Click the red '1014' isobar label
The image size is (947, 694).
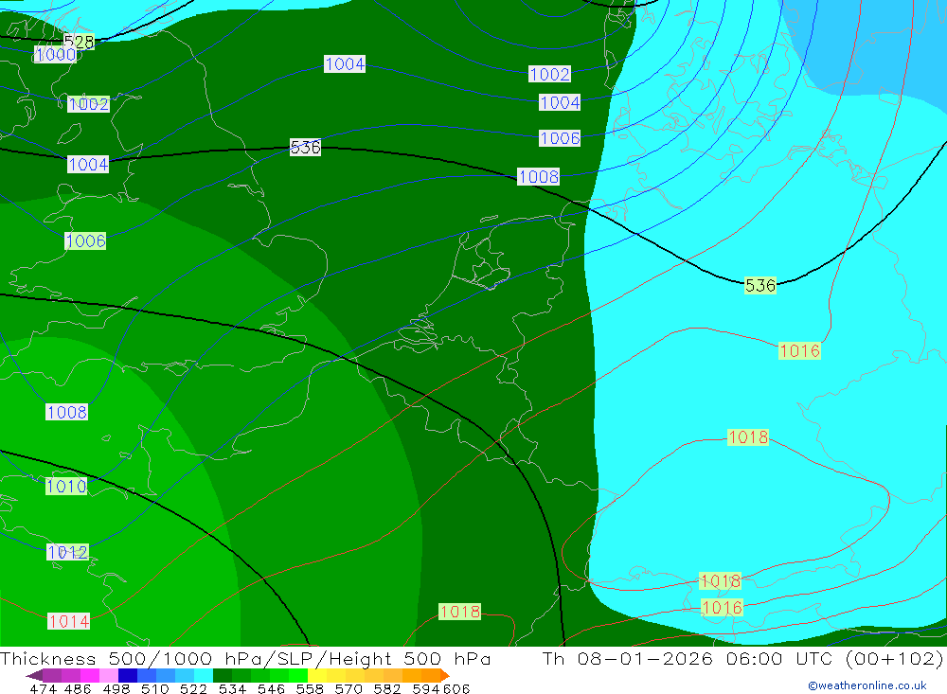pyautogui.click(x=69, y=621)
